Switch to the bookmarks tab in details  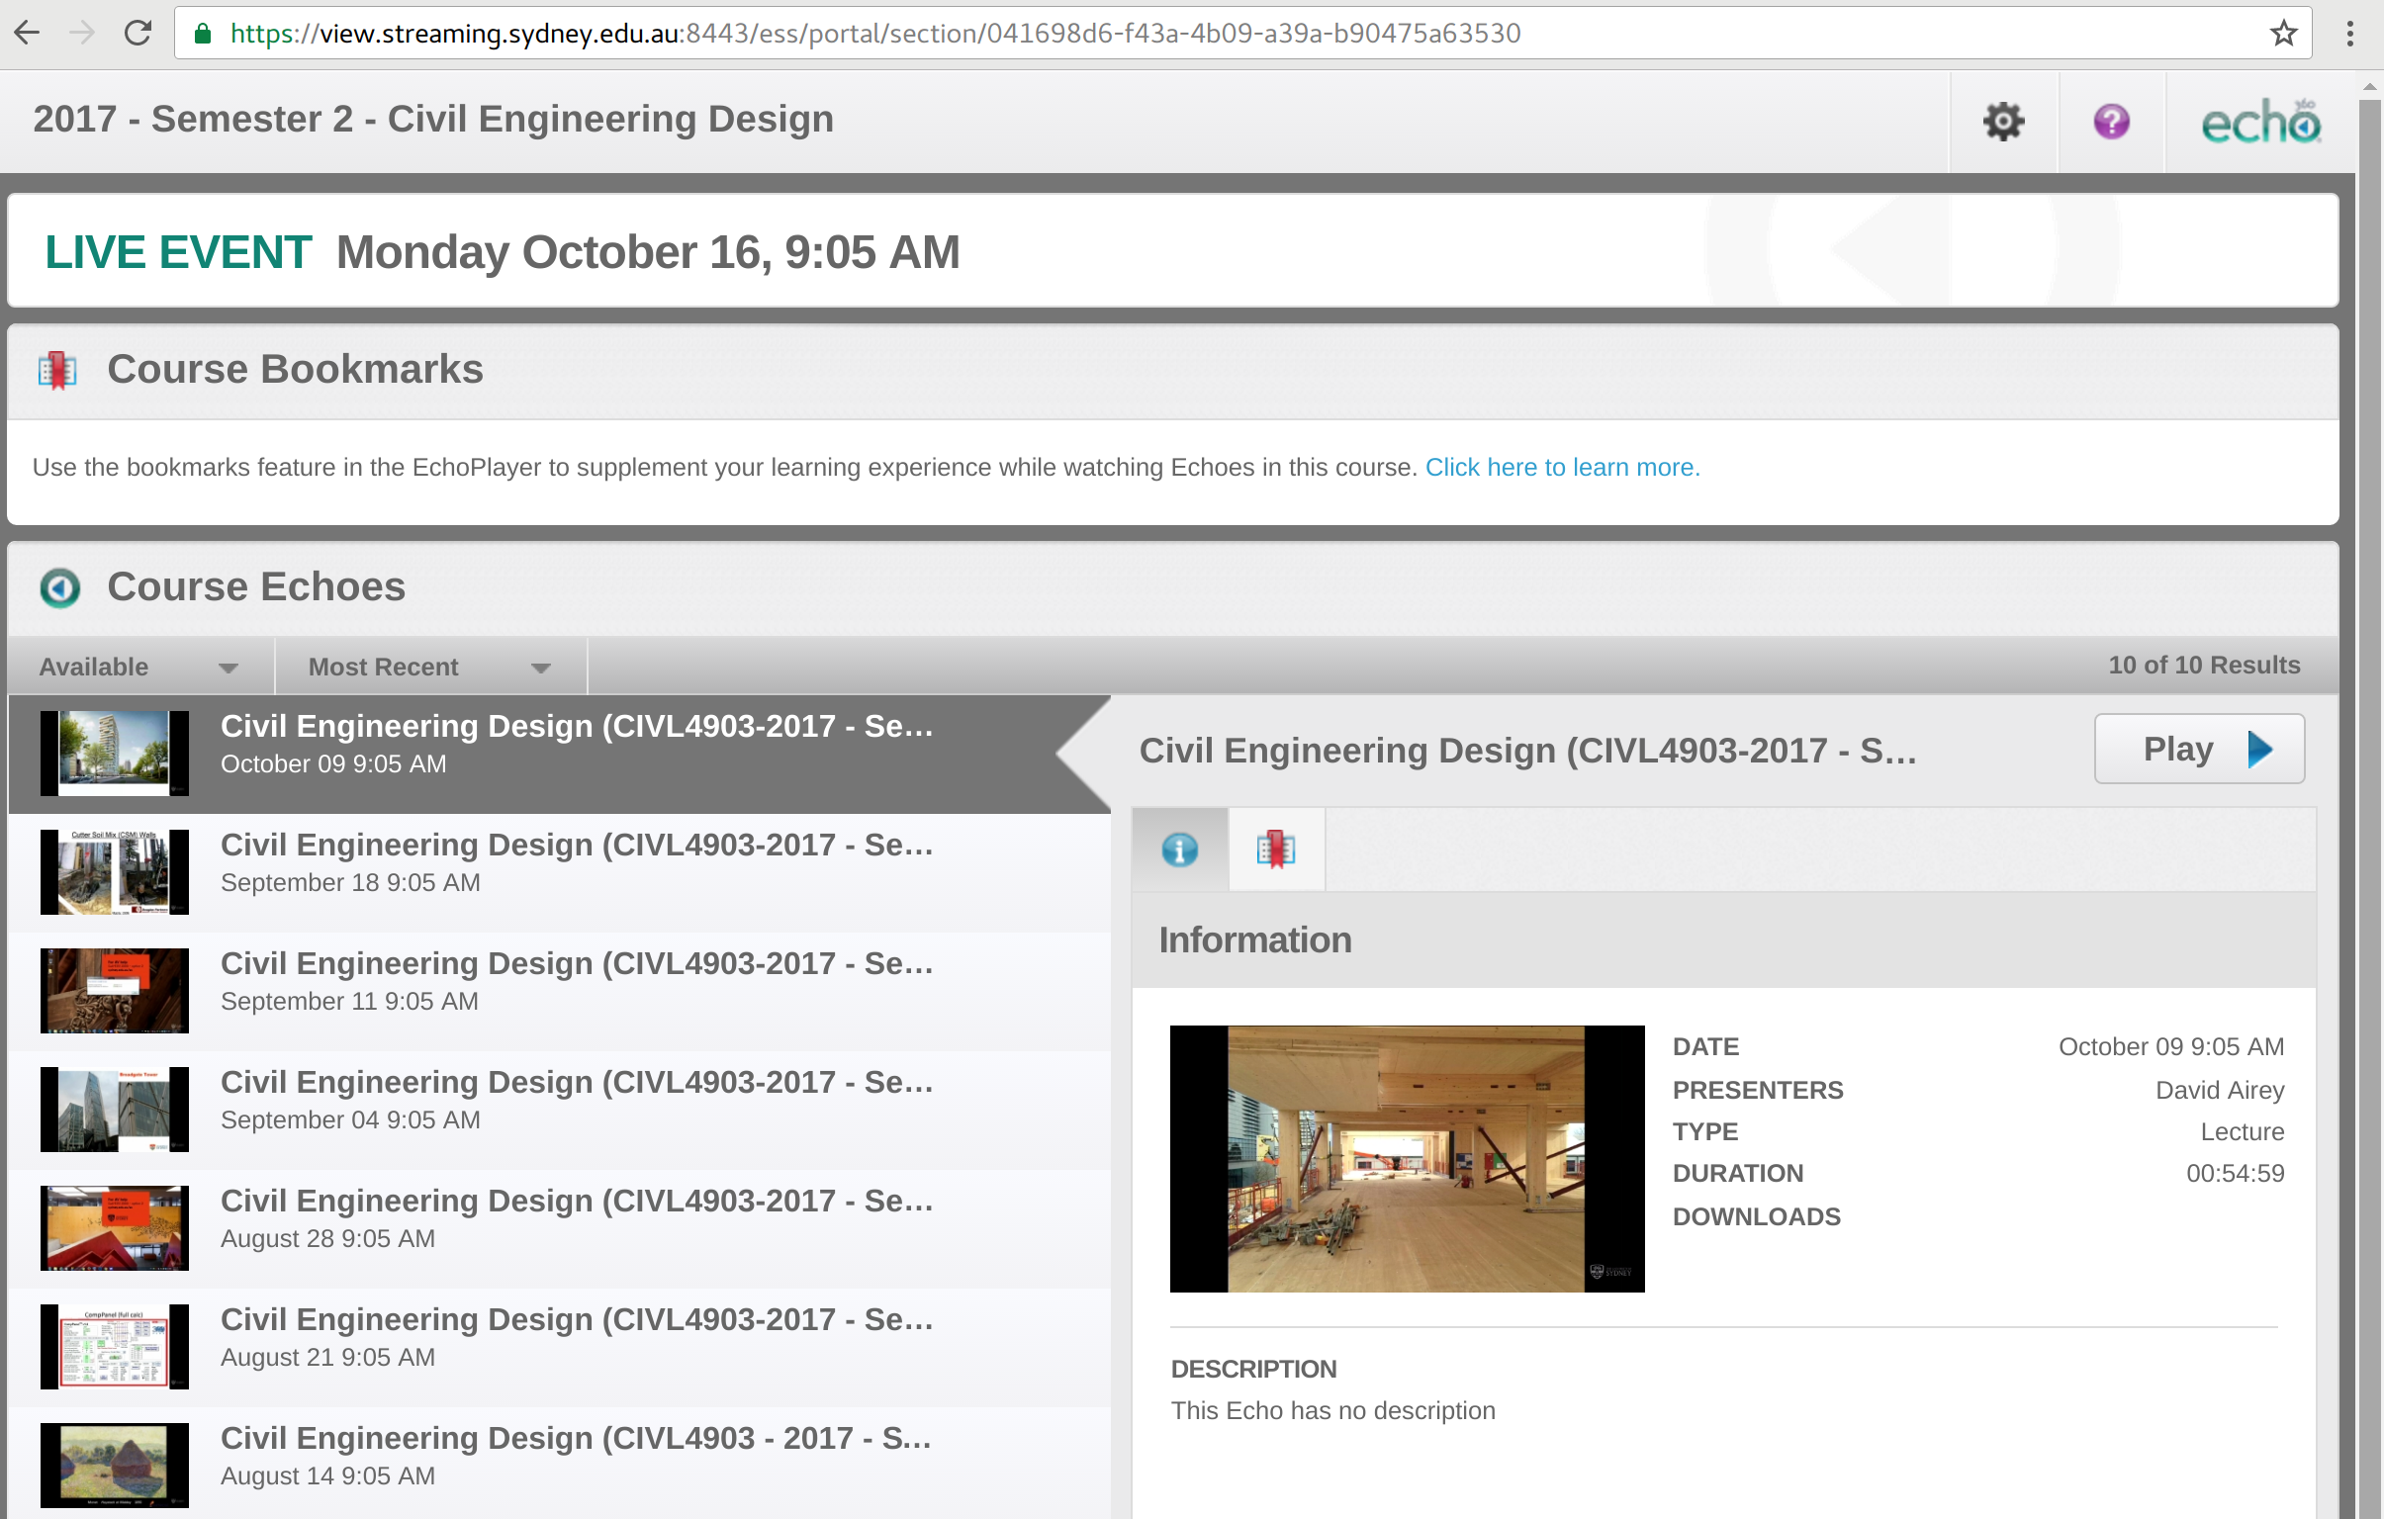pyautogui.click(x=1275, y=849)
